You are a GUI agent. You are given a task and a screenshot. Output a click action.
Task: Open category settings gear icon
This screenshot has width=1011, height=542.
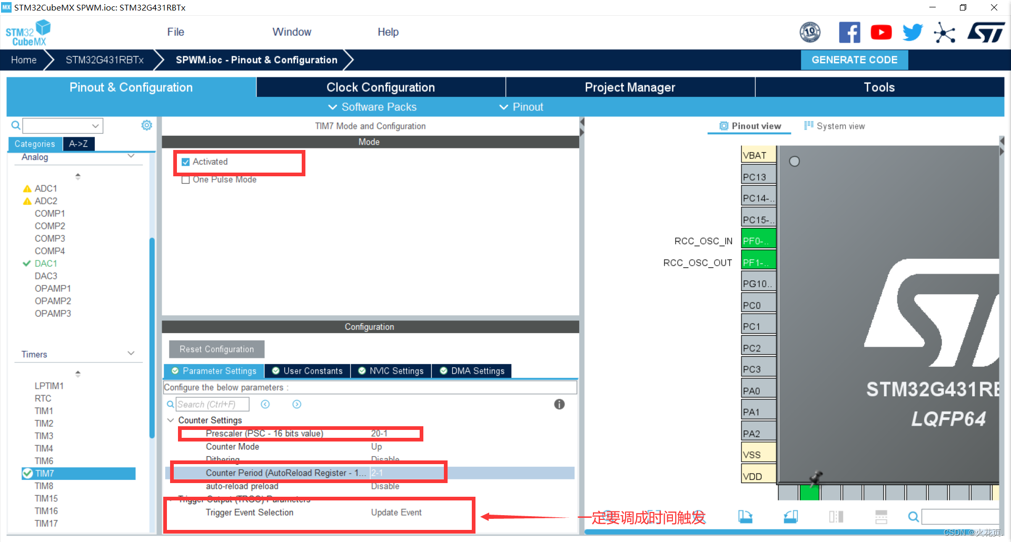coord(147,125)
